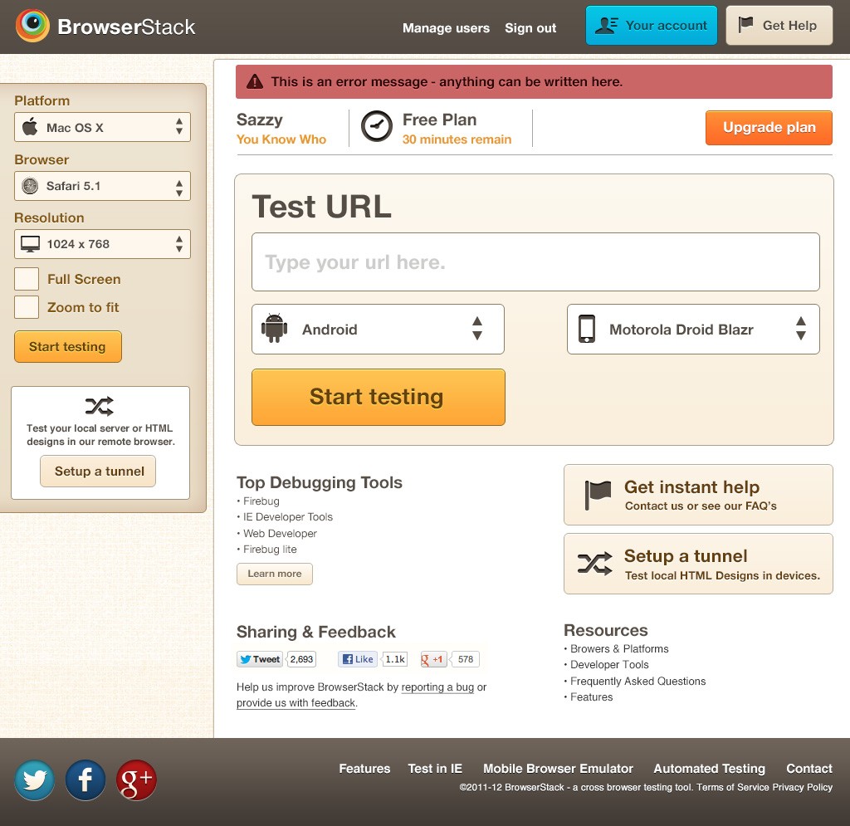
Task: Open the Platform dropdown showing Mac OS X
Action: (102, 127)
